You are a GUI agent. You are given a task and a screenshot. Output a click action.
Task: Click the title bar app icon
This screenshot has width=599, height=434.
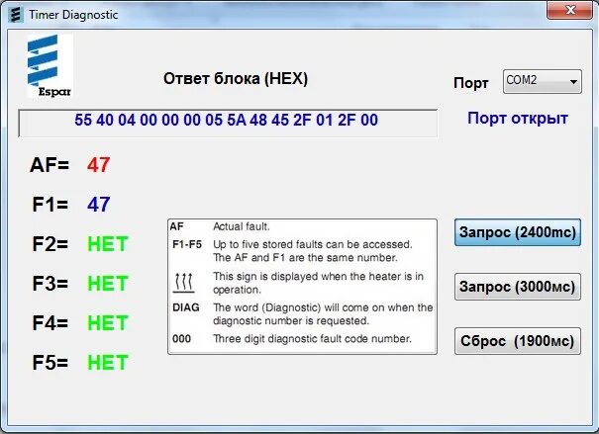coord(15,15)
